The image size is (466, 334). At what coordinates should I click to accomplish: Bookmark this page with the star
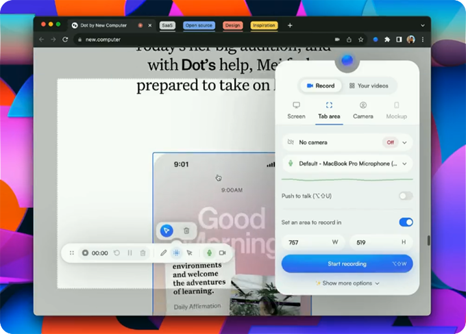(x=360, y=40)
